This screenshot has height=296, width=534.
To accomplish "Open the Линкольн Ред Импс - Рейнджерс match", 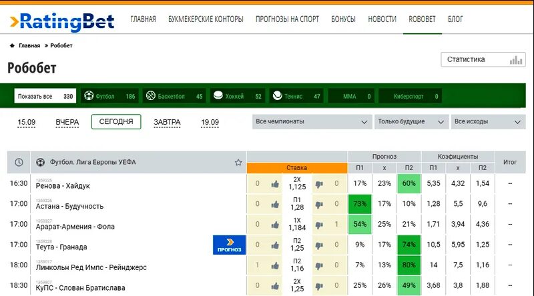I will 91,267.
